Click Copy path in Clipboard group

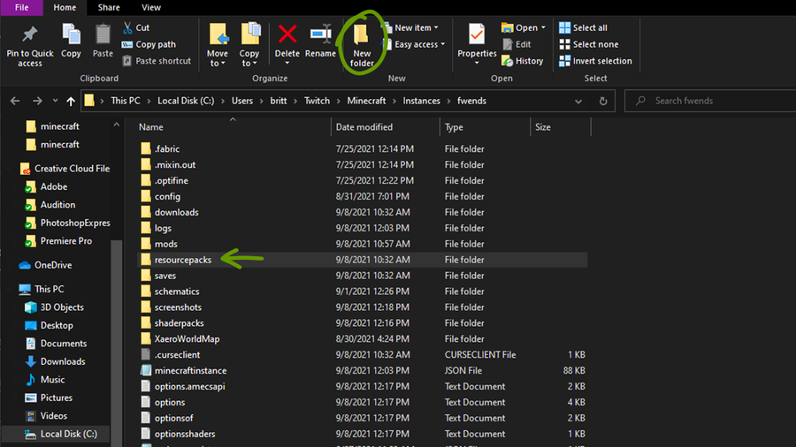tap(149, 44)
